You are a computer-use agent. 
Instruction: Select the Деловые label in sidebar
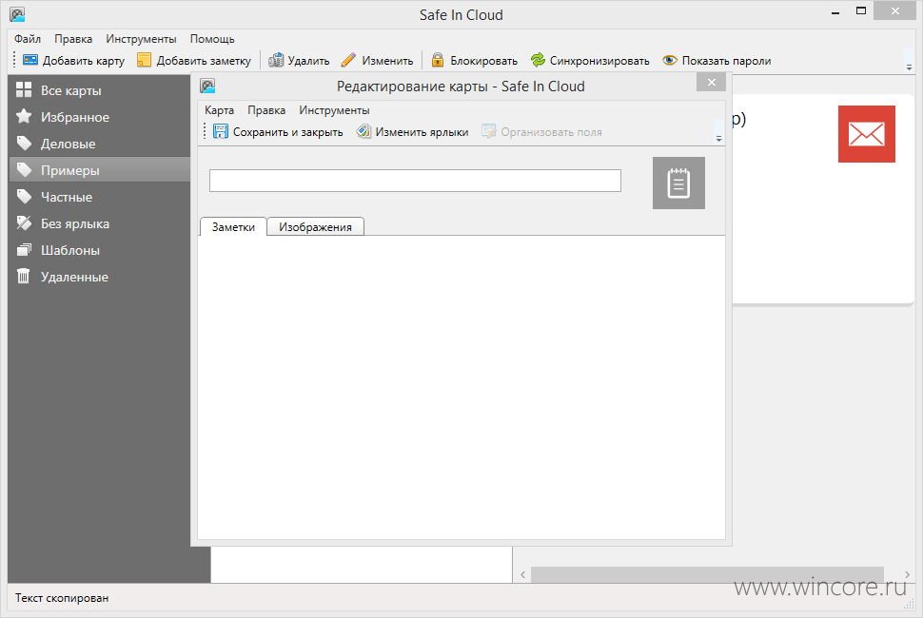[99, 144]
